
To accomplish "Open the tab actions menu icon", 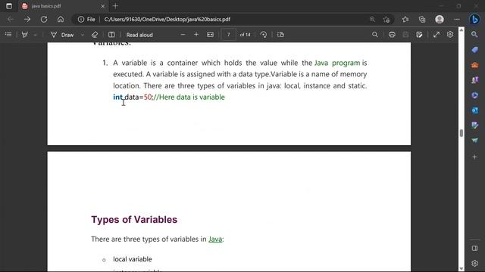I will 9,6.
